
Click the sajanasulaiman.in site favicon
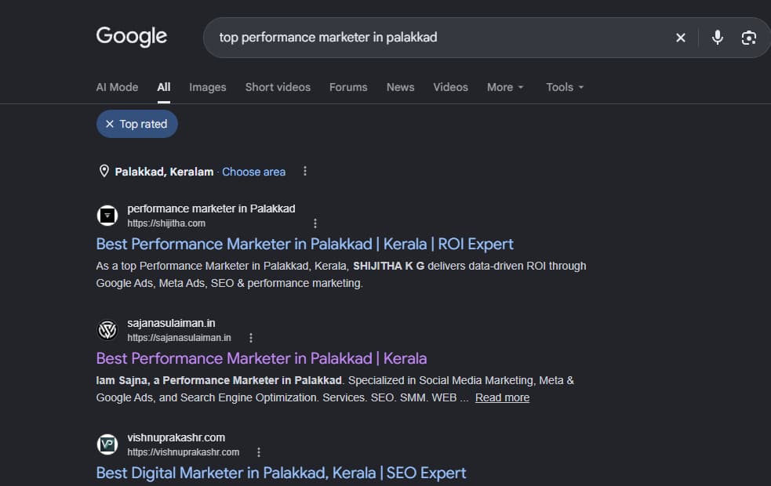pos(107,330)
